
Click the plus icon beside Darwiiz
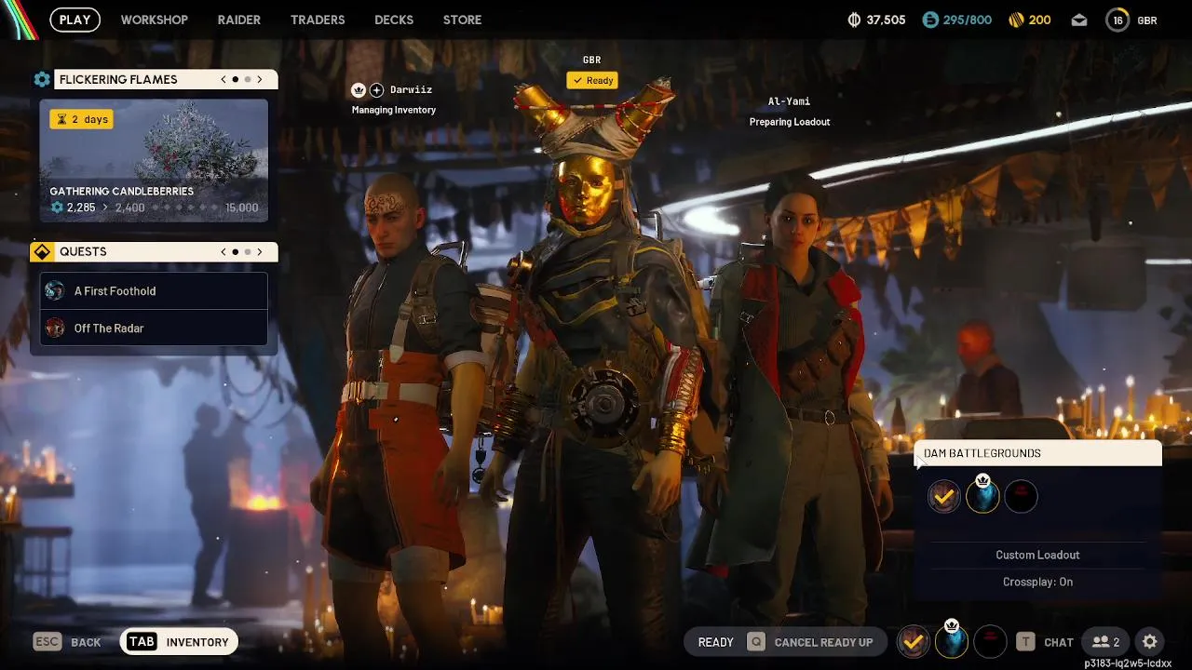376,90
